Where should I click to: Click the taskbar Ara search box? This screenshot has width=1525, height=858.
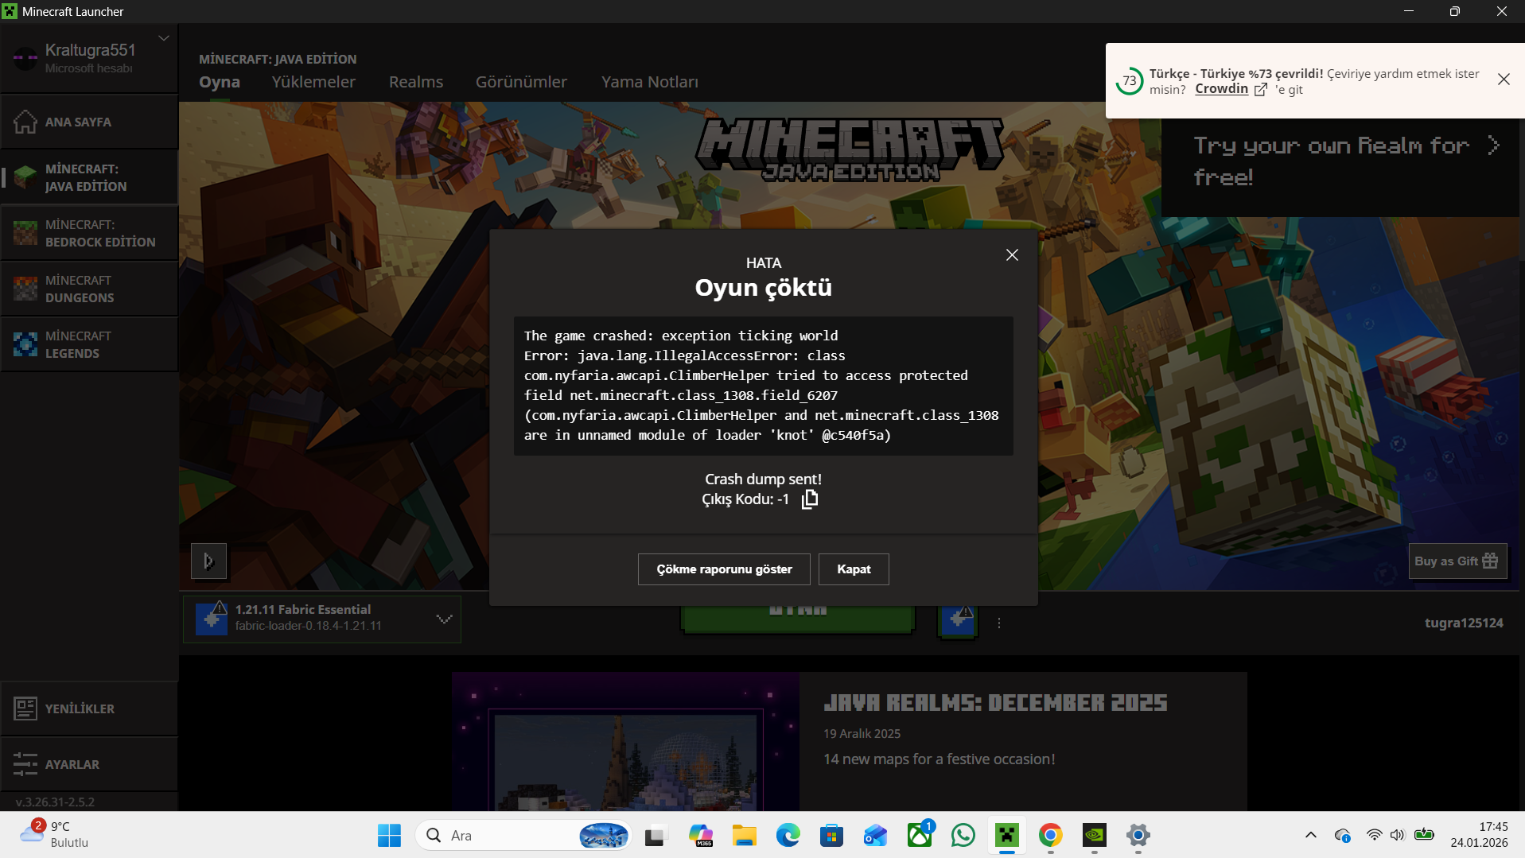click(524, 836)
